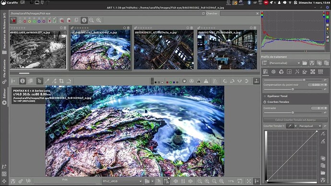Select thumbnail 8605920631_6f3f8f9e5a_o.jpg
Image resolution: width=331 pixels, height=186 pixels.
(164, 49)
